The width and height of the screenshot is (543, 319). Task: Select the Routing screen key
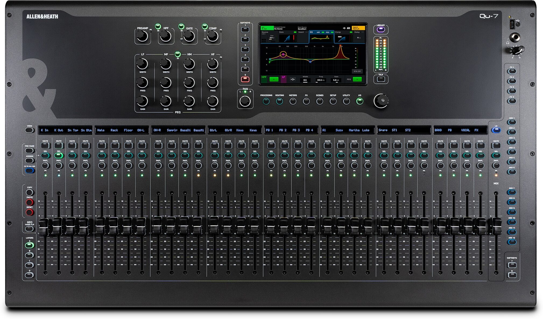pyautogui.click(x=280, y=101)
